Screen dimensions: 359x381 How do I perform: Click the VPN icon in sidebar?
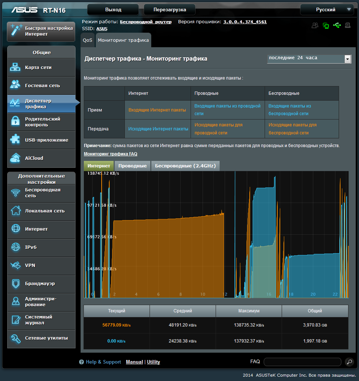(16, 265)
